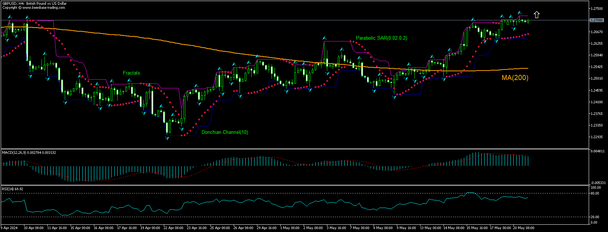Click the current price tag 1.27086

point(597,20)
